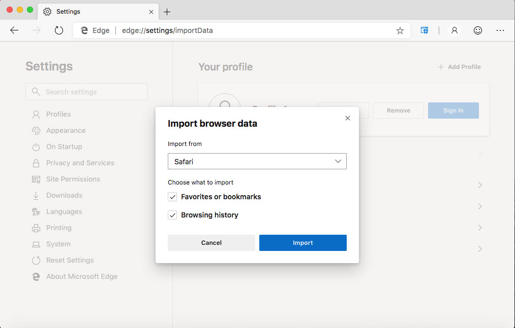Open the profile icon in the toolbar
The height and width of the screenshot is (328, 515).
tap(455, 30)
